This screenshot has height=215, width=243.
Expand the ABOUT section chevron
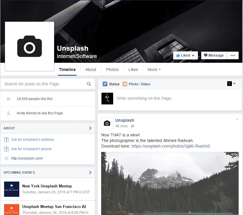pyautogui.click(x=90, y=128)
